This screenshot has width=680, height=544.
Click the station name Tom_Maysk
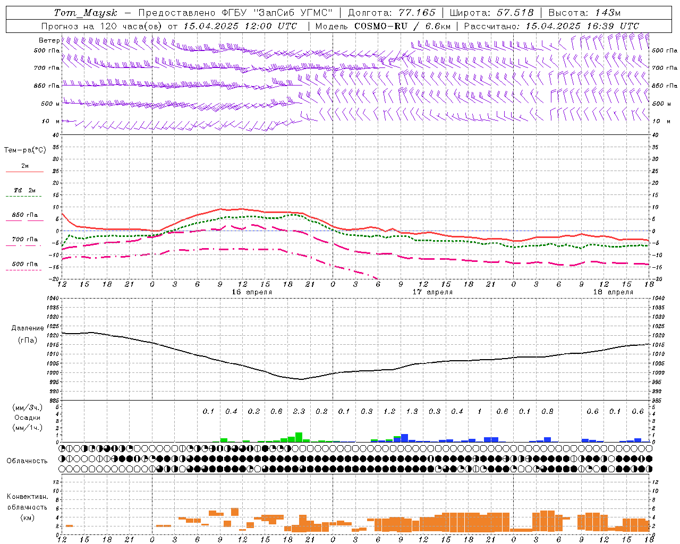coord(86,13)
